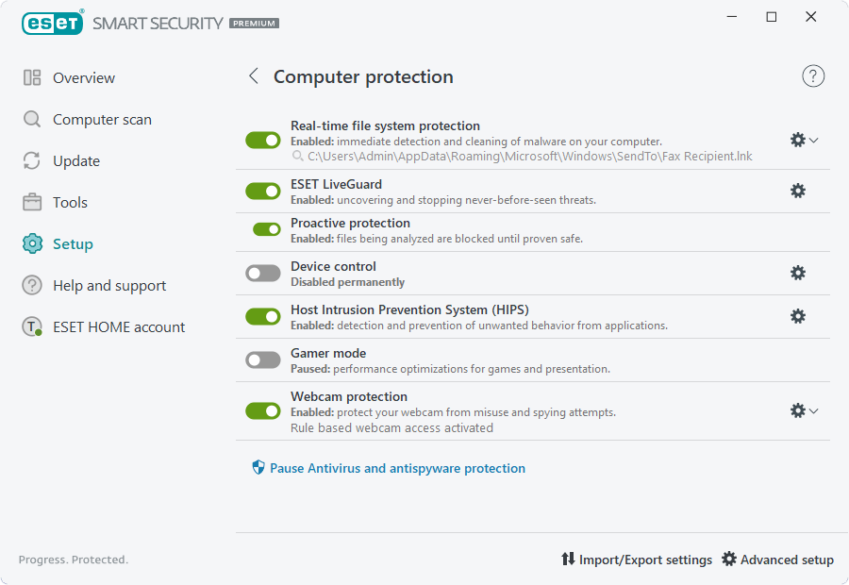Screen dimensions: 849x585
Task: Expand Real-time protection gear dropdown arrow
Action: (x=814, y=140)
